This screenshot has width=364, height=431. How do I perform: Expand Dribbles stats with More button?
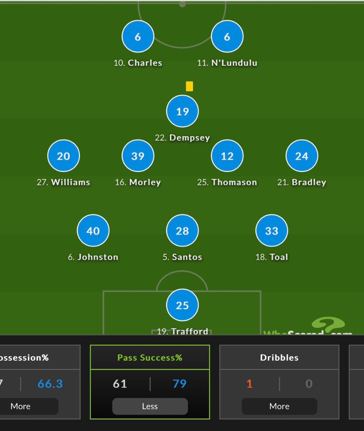coord(279,406)
